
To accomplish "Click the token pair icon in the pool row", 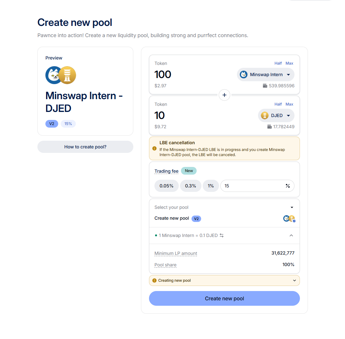I will click(x=289, y=218).
